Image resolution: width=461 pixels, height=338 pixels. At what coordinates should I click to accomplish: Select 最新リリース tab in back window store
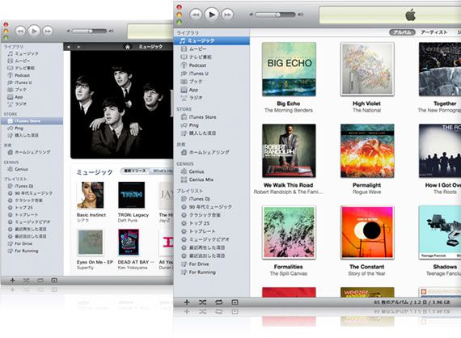coord(134,171)
